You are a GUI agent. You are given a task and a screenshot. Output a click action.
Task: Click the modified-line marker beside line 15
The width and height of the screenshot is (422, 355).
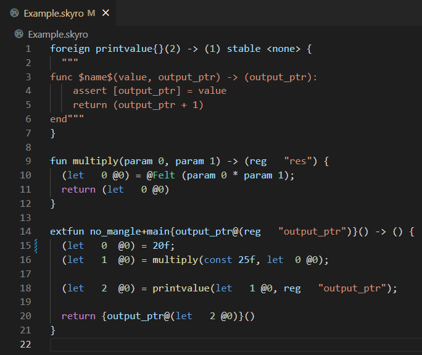click(36, 246)
